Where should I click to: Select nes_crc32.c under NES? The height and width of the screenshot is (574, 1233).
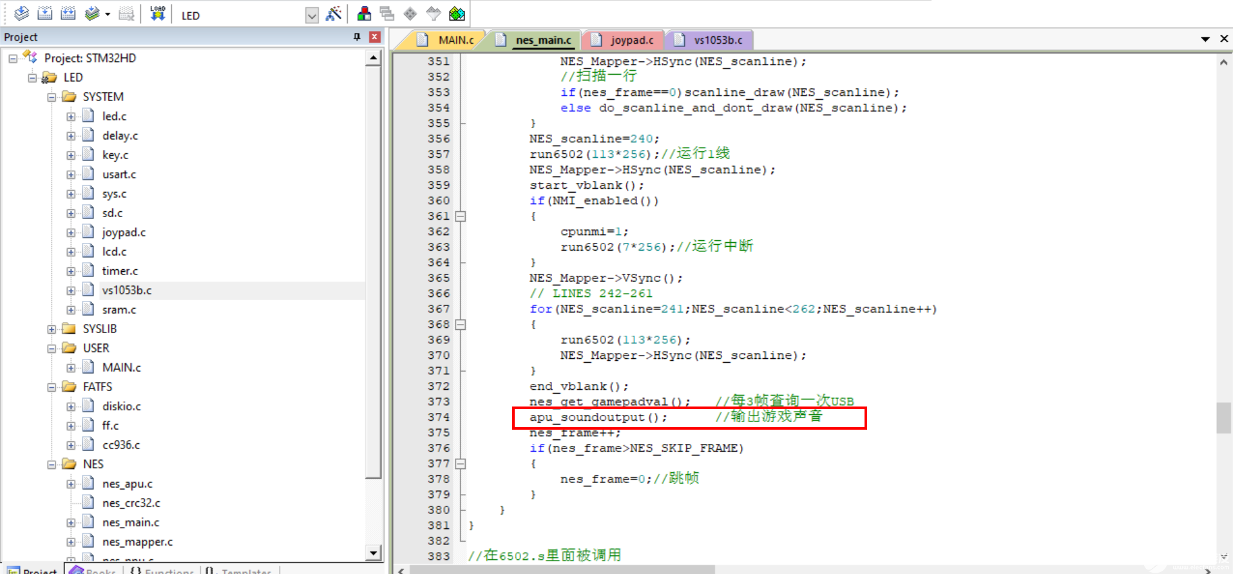[x=131, y=503]
